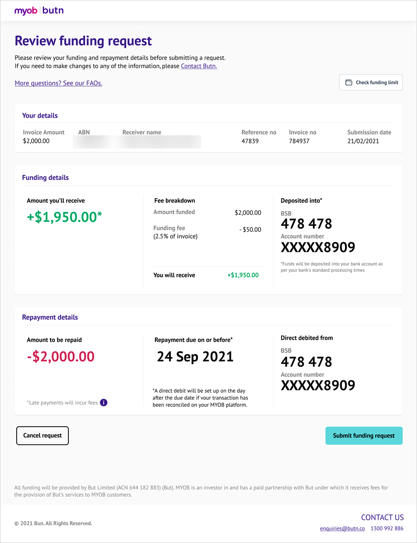Click the 24 Sep 2021 due date
The height and width of the screenshot is (543, 417).
point(195,356)
